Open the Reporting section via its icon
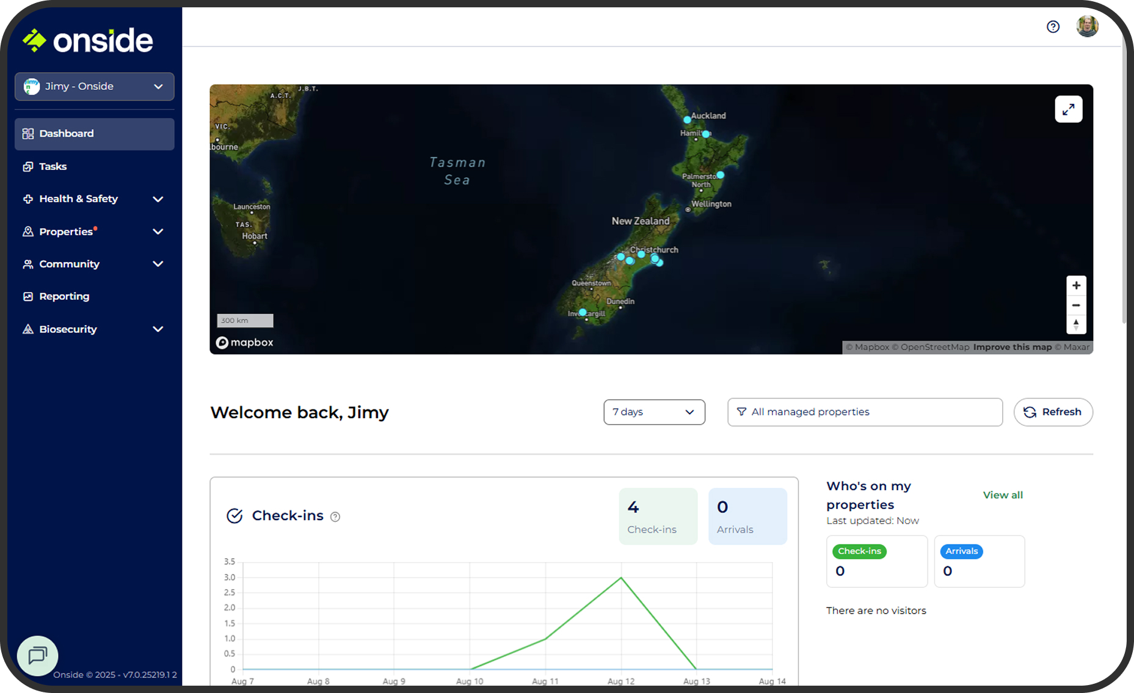 pos(28,296)
